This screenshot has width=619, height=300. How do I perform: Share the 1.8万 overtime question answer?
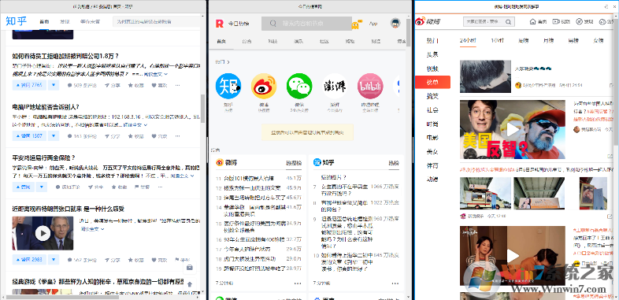point(112,85)
